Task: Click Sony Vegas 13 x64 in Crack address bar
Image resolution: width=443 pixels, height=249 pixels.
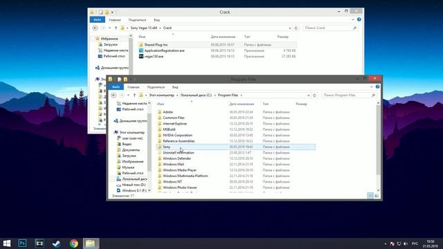Action: tap(144, 28)
